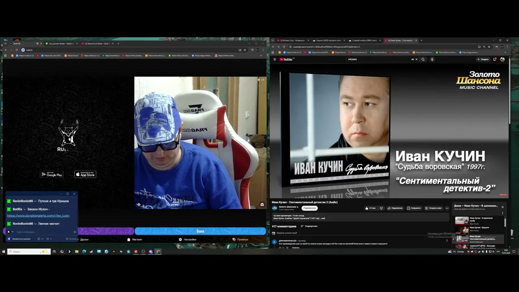Close the Джем playlist panel
The image size is (519, 292).
point(502,207)
